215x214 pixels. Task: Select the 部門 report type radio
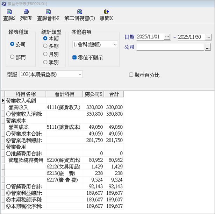tap(12, 57)
